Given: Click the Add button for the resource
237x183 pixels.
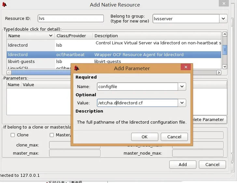Looking at the screenshot, I should [183, 164].
